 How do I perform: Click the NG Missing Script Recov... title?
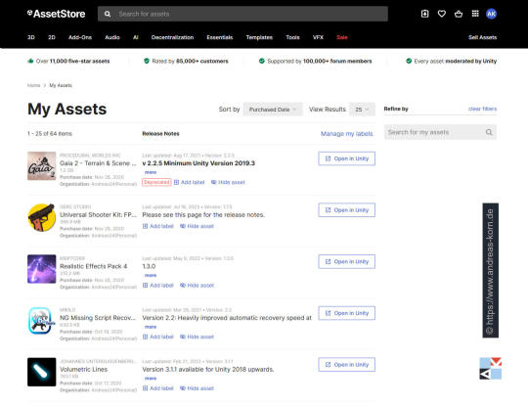point(98,318)
